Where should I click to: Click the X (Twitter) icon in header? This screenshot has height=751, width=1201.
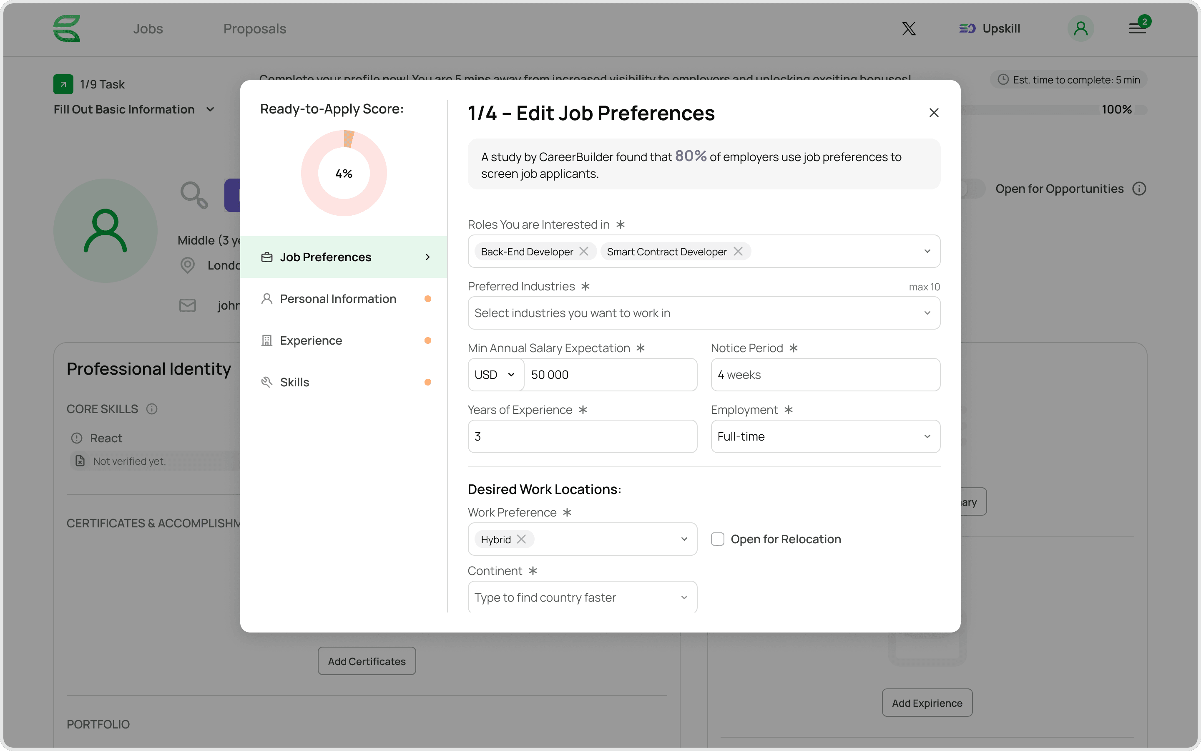908,29
